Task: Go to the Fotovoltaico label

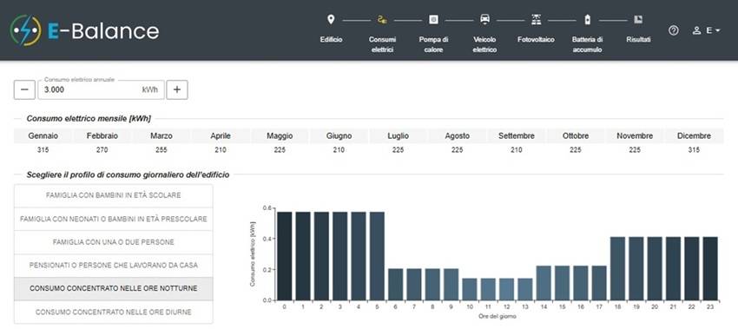Action: [x=536, y=40]
